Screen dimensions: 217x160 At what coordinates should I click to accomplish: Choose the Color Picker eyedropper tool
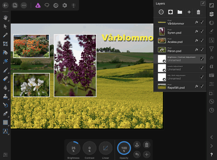point(5,35)
